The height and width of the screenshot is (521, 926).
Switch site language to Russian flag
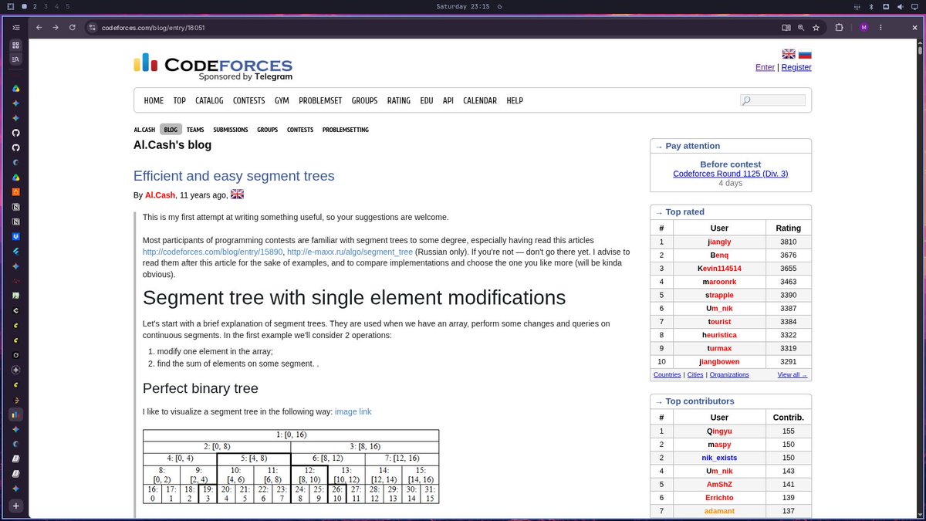(x=805, y=54)
